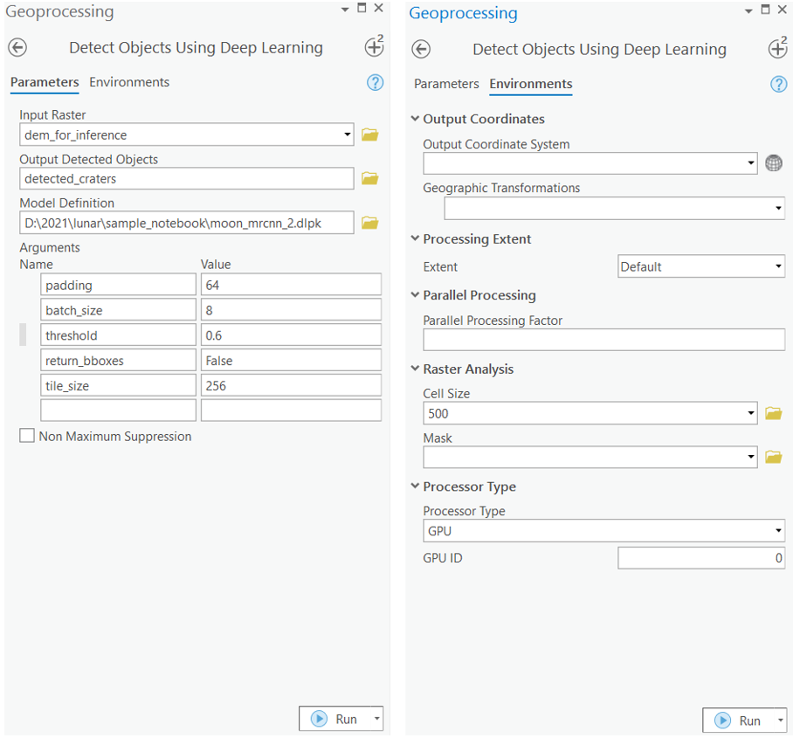Click the GPU ID input field
Image resolution: width=793 pixels, height=745 pixels.
pyautogui.click(x=700, y=558)
